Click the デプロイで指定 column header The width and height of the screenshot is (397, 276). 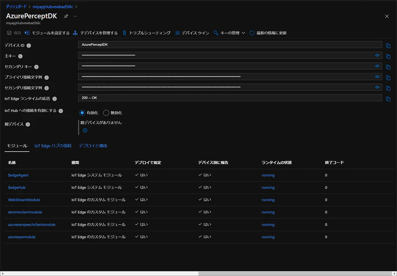(148, 163)
